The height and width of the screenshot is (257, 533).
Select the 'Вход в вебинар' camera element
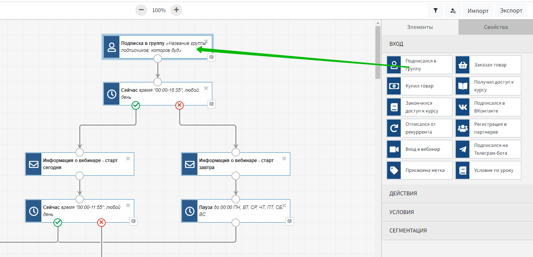(x=419, y=149)
